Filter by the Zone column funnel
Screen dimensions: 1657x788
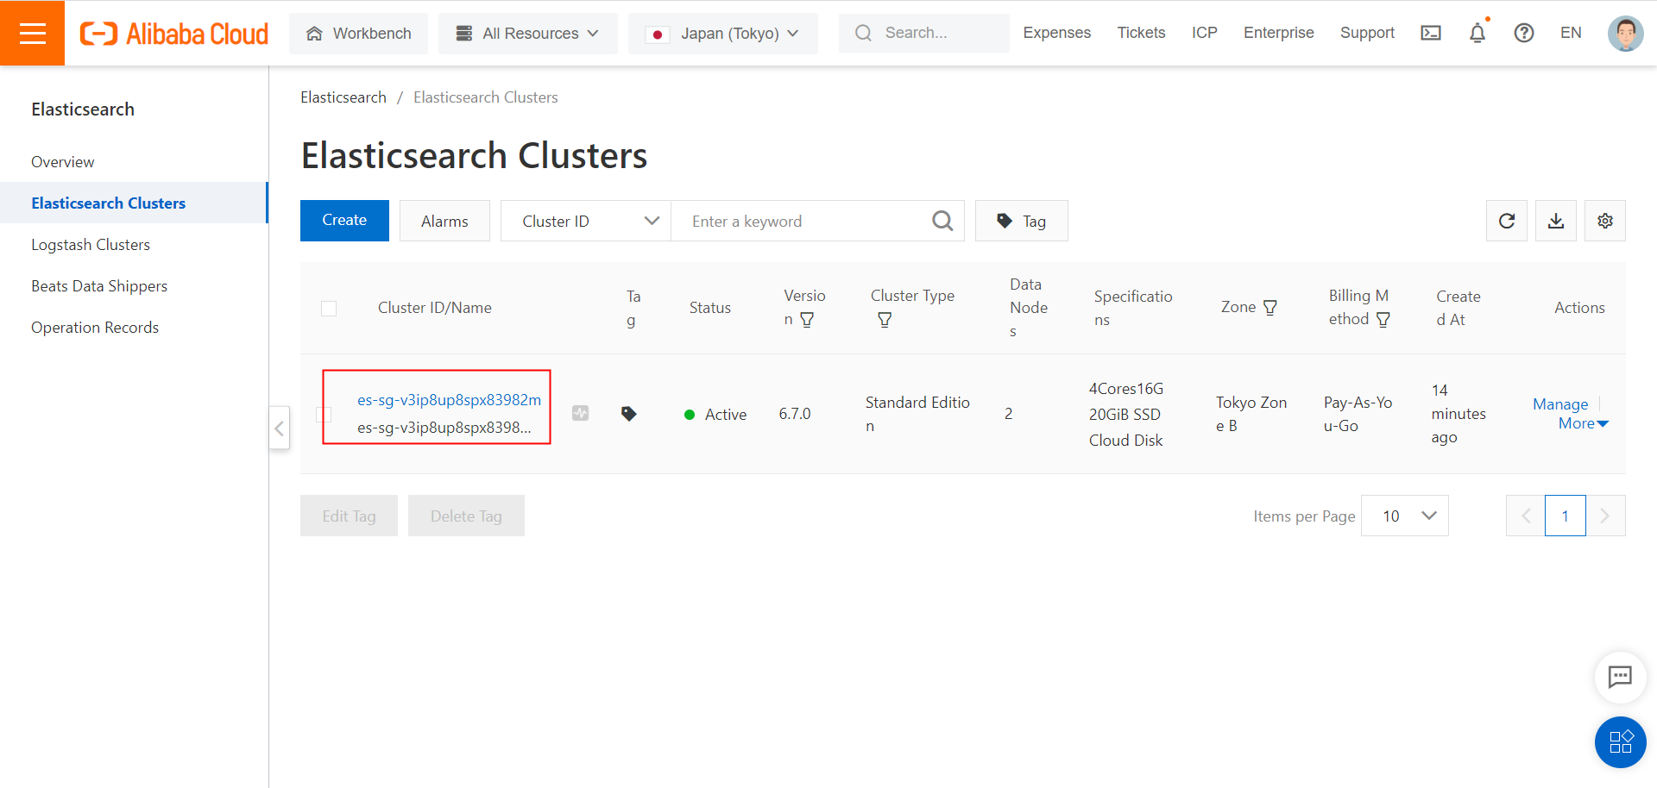[1270, 308]
